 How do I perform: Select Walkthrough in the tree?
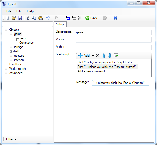click(17, 69)
